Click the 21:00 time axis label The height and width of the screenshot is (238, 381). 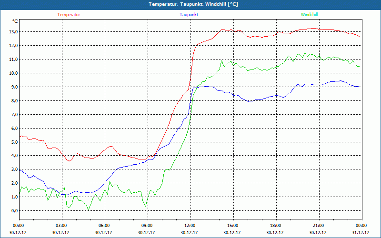318,226
